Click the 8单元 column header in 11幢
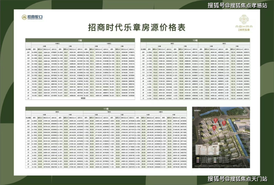Viewport: 274px width, 185px height. tap(57, 112)
